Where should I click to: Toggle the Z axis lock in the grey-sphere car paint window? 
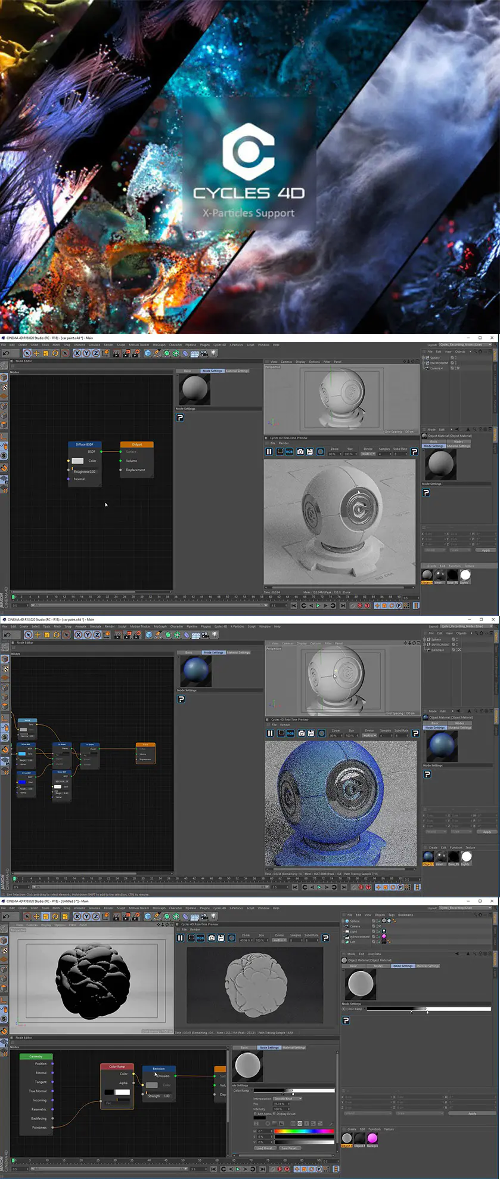pyautogui.click(x=95, y=353)
